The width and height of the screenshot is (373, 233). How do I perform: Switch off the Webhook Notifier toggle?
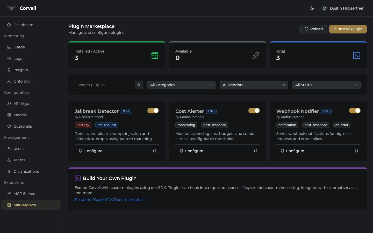(x=355, y=111)
